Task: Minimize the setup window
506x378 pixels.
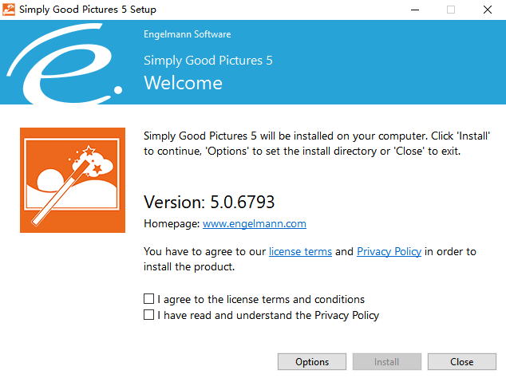Action: (414, 10)
